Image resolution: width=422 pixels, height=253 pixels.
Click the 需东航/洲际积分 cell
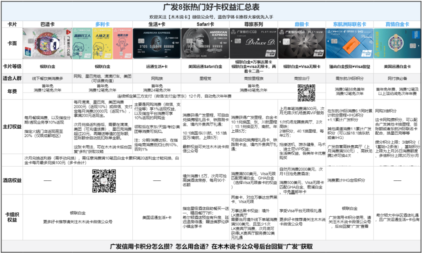tap(350, 78)
